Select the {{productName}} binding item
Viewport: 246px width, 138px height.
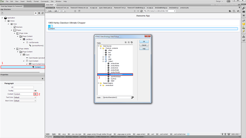click(x=37, y=46)
